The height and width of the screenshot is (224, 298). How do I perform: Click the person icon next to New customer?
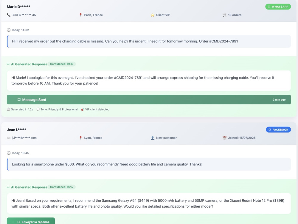click(152, 138)
